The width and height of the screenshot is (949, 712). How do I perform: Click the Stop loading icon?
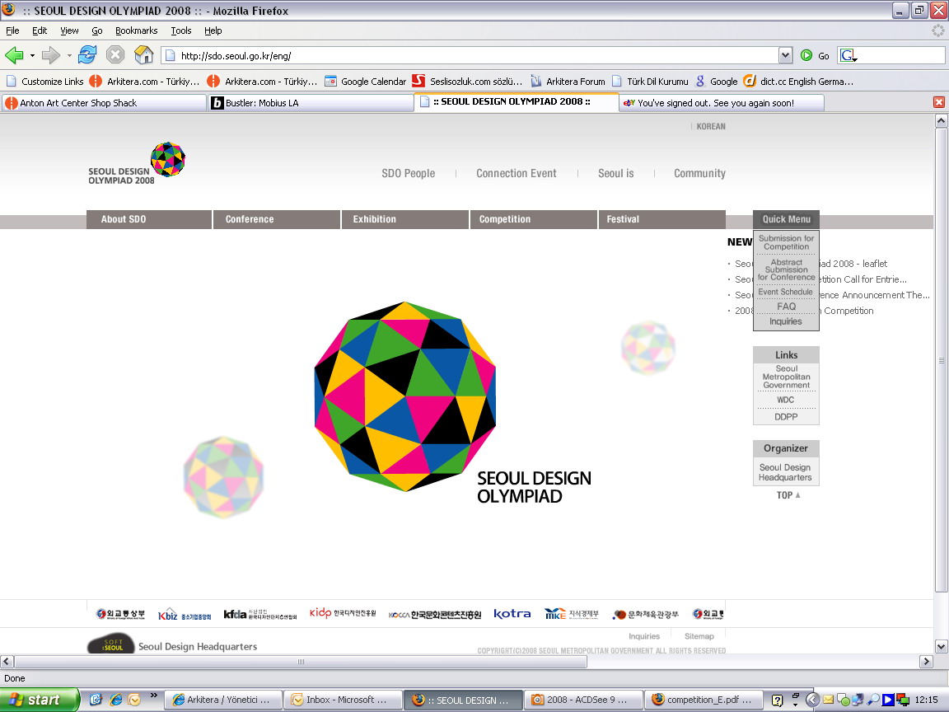pos(115,55)
